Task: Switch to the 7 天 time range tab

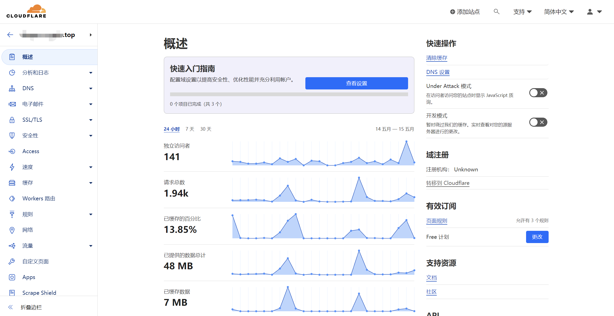Action: (190, 129)
